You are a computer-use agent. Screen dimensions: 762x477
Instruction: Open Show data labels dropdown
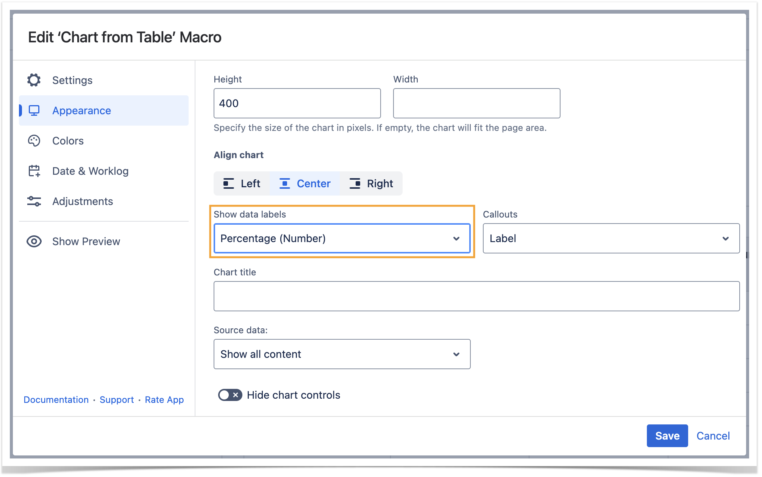pos(342,238)
